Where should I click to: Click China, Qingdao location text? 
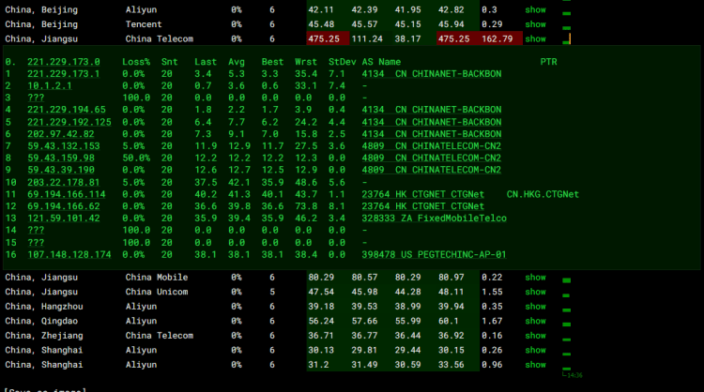[x=41, y=321]
